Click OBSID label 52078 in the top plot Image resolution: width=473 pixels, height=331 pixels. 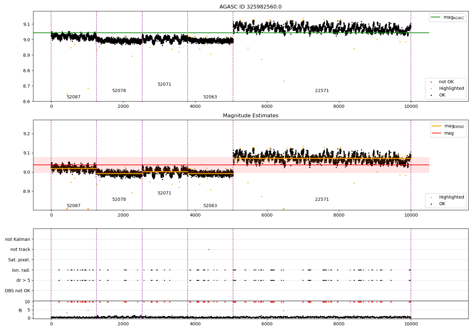point(119,91)
